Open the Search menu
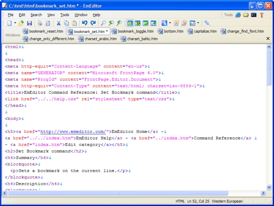 (x=36, y=15)
